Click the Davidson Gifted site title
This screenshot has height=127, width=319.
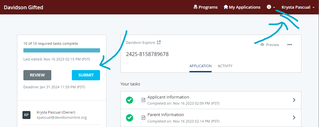click(x=23, y=7)
